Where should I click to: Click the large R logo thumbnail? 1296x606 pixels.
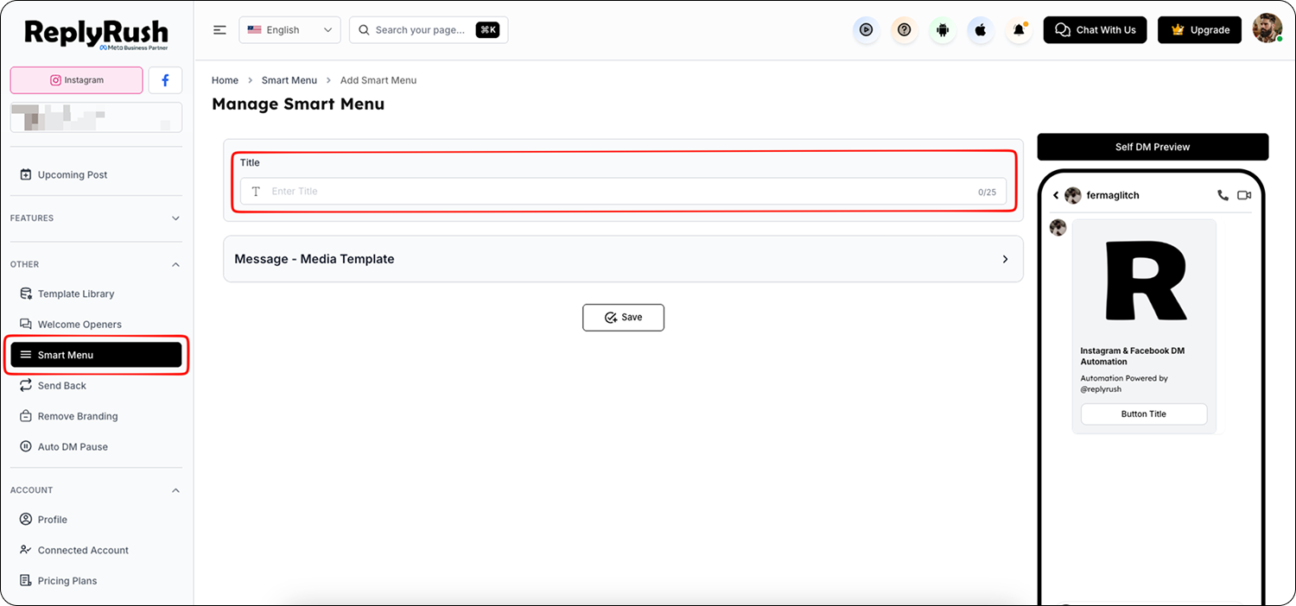coord(1144,282)
